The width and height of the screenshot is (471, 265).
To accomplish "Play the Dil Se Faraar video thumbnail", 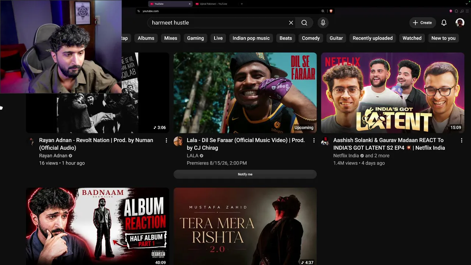I will point(245,93).
